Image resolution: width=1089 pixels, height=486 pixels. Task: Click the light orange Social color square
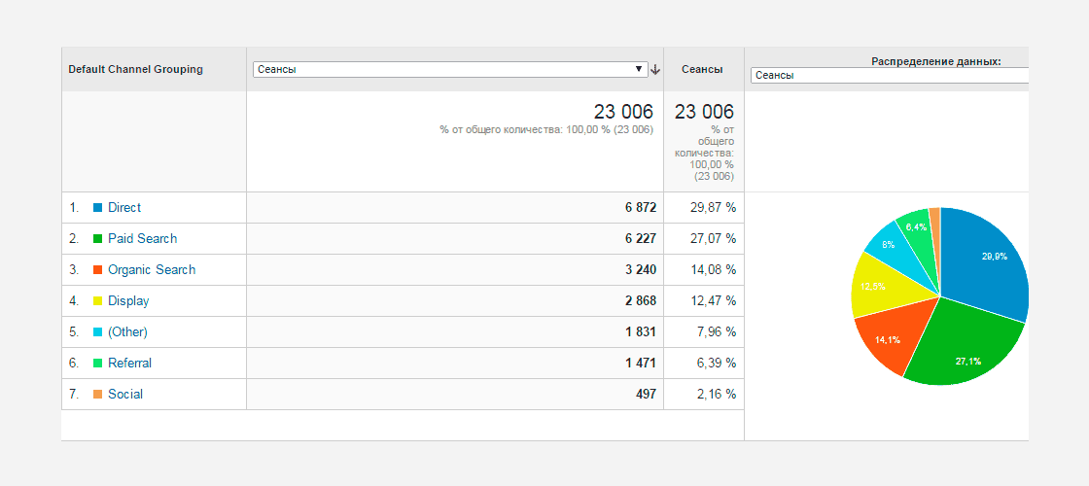(98, 395)
